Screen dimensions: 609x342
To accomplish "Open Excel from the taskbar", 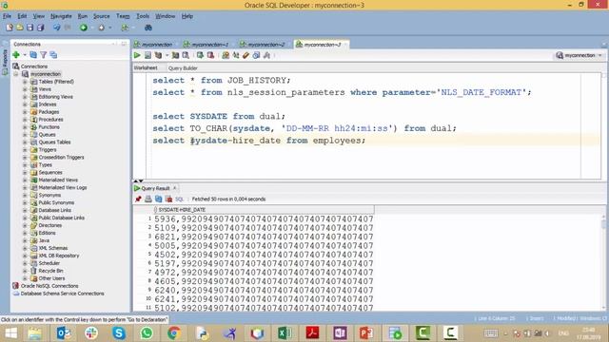I will [285, 332].
